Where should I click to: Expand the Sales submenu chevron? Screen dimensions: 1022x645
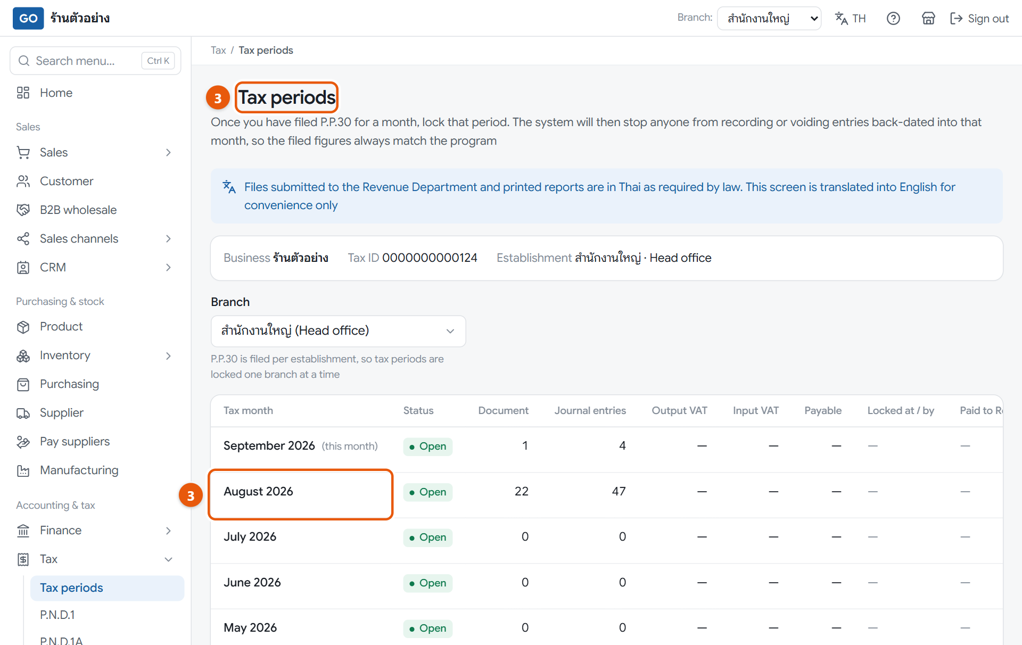tap(168, 152)
